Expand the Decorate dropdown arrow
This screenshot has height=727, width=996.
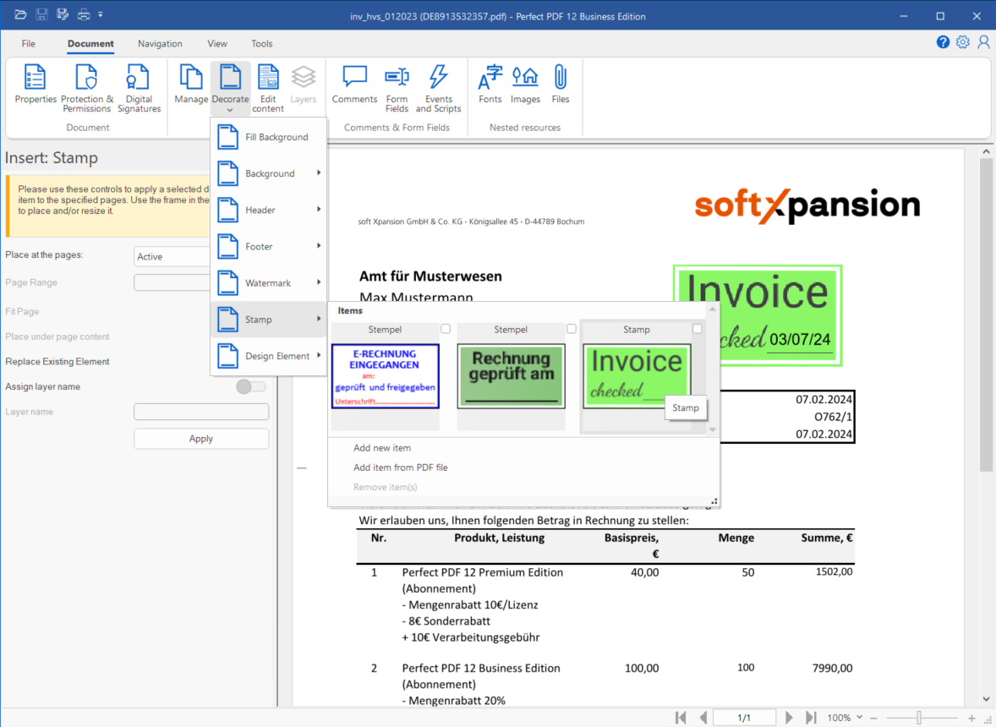coord(230,110)
